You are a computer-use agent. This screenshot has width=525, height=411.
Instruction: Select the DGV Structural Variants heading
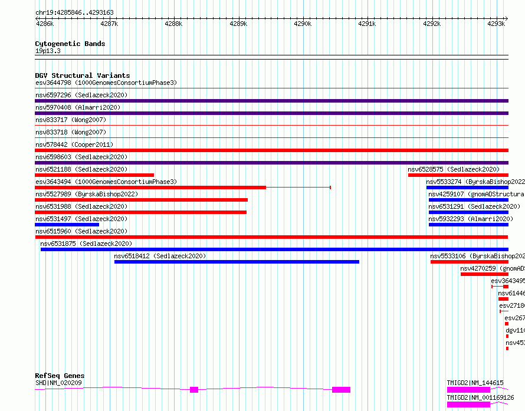(83, 75)
